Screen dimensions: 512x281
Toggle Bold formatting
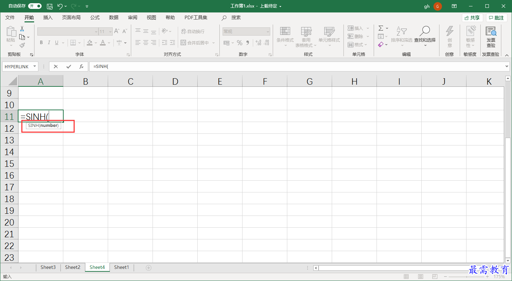(x=41, y=43)
